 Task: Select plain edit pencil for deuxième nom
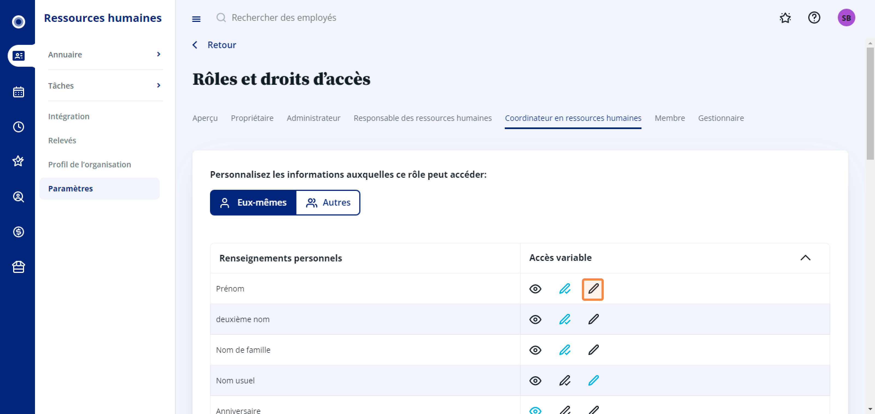coord(593,319)
